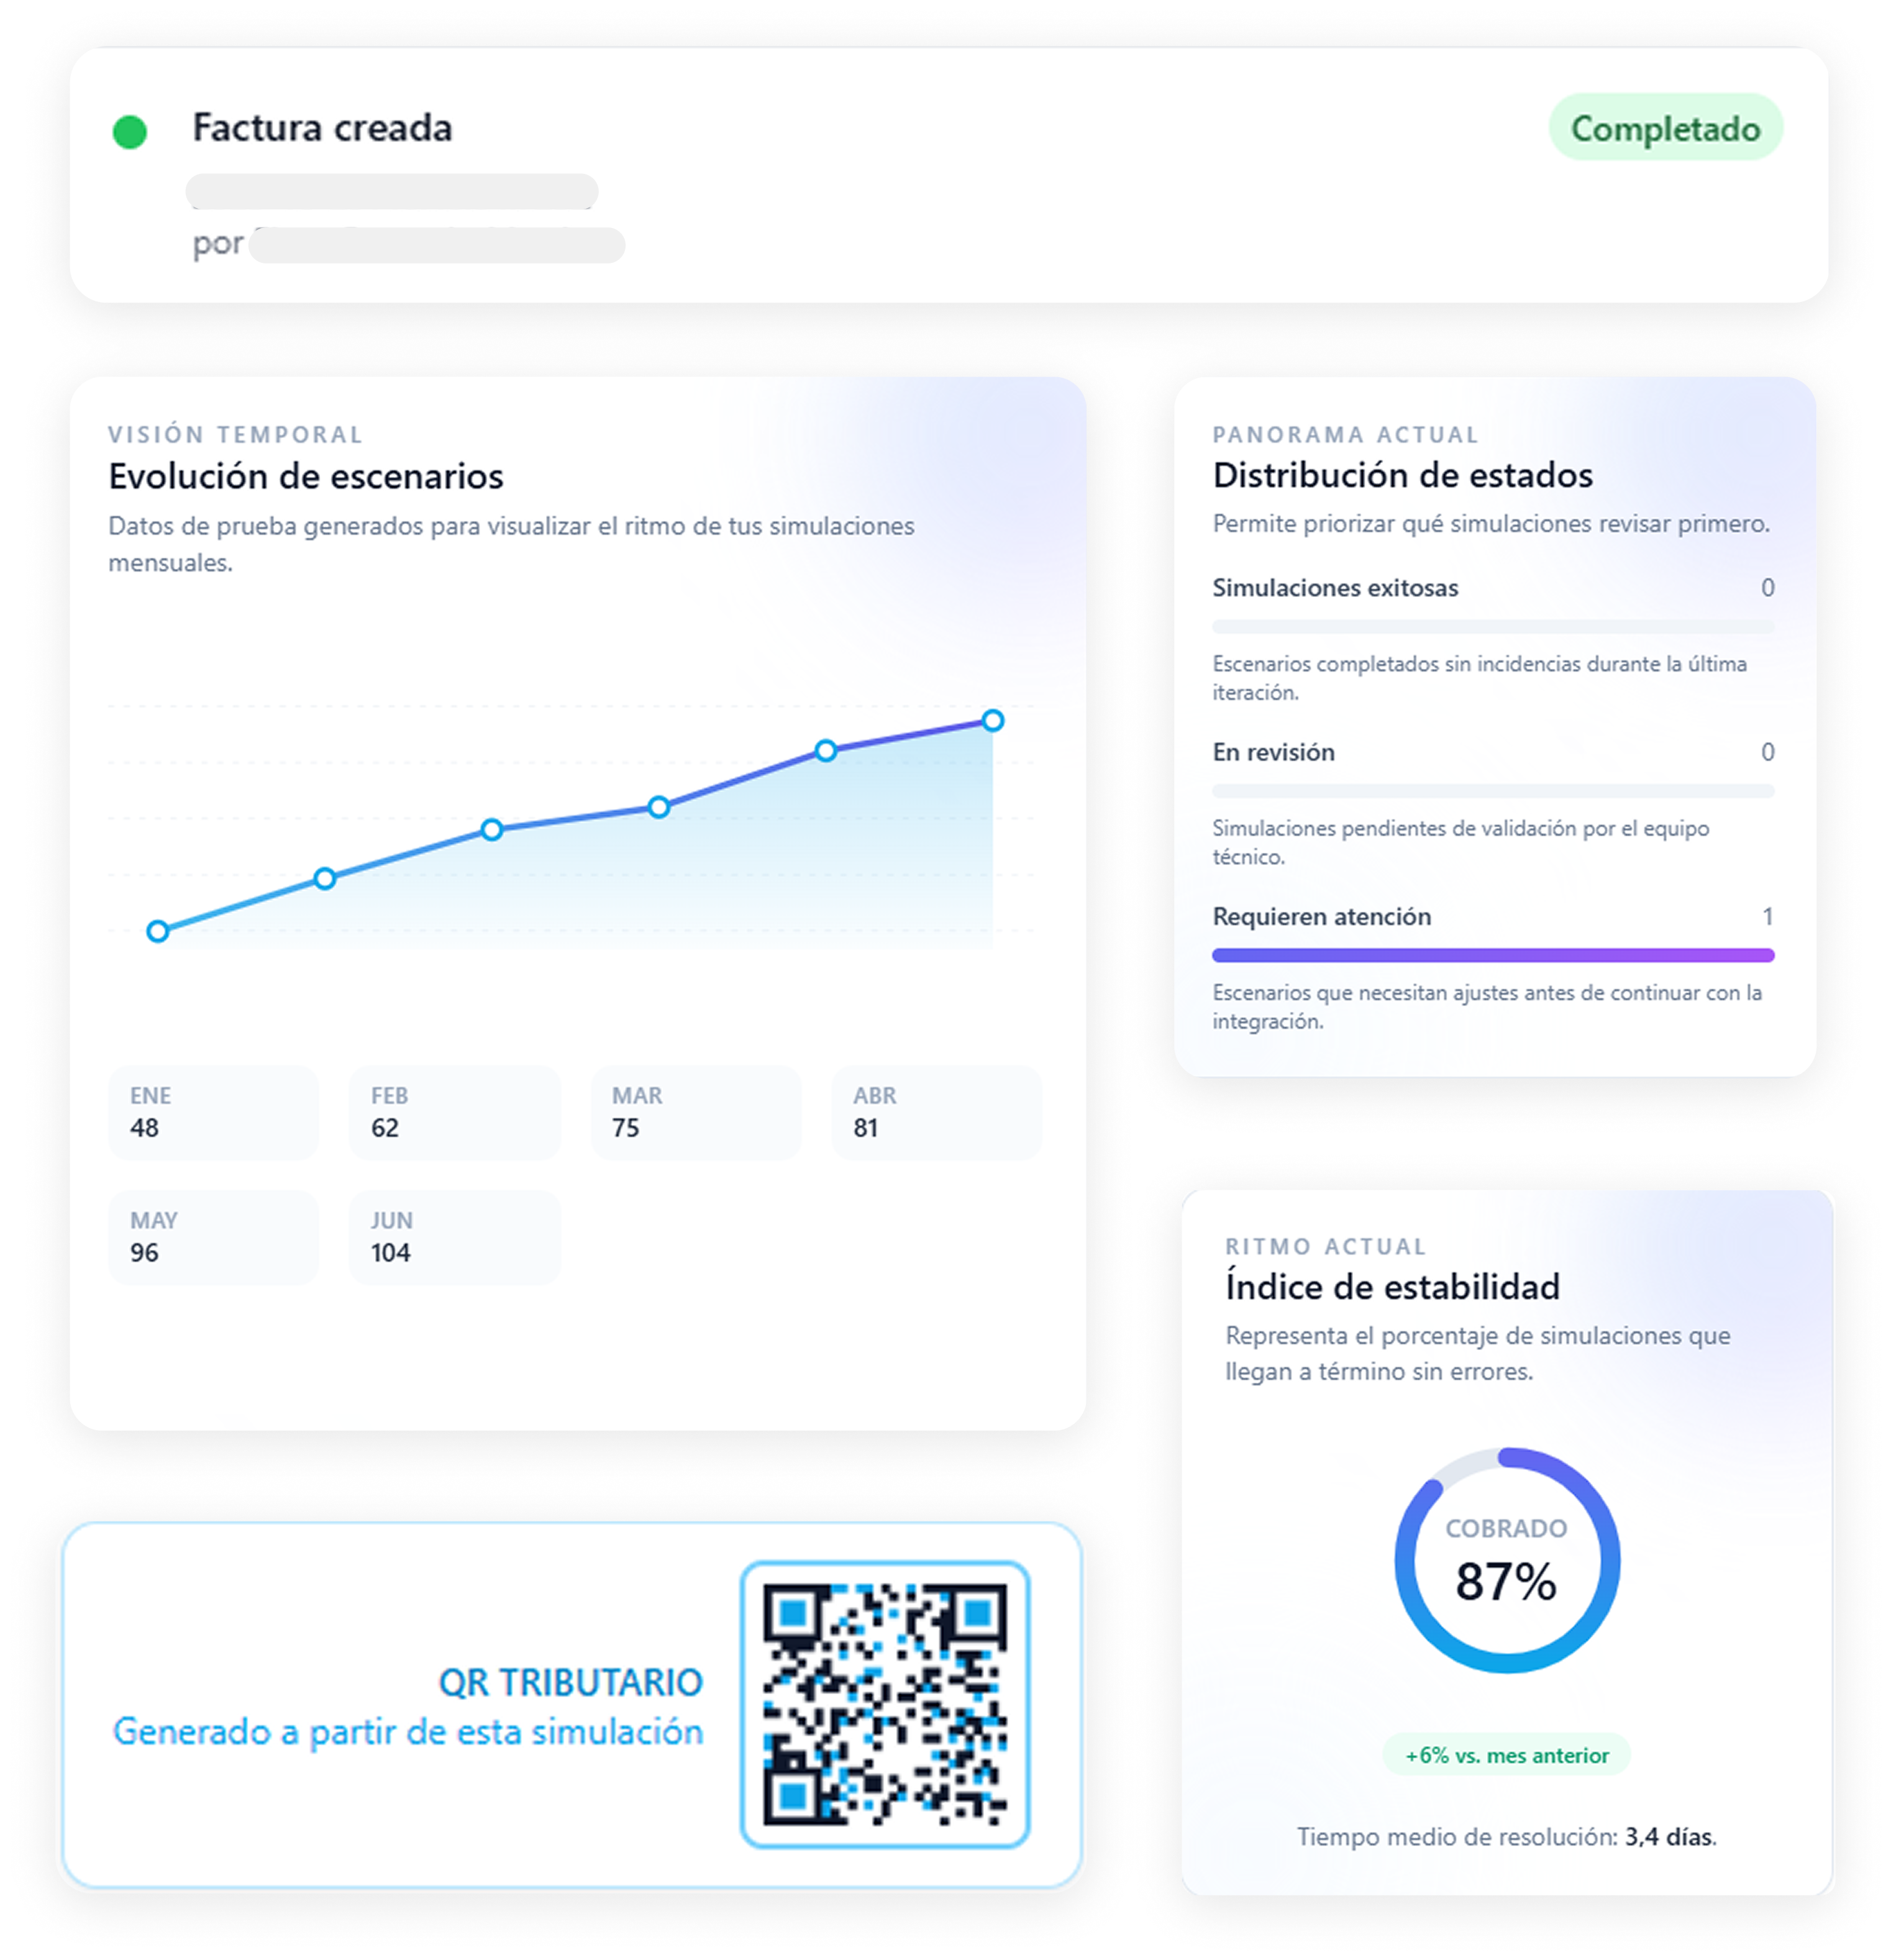Click the 87% Cobrado donut gauge
Screen dimensions: 1891x1960
click(x=1507, y=1561)
